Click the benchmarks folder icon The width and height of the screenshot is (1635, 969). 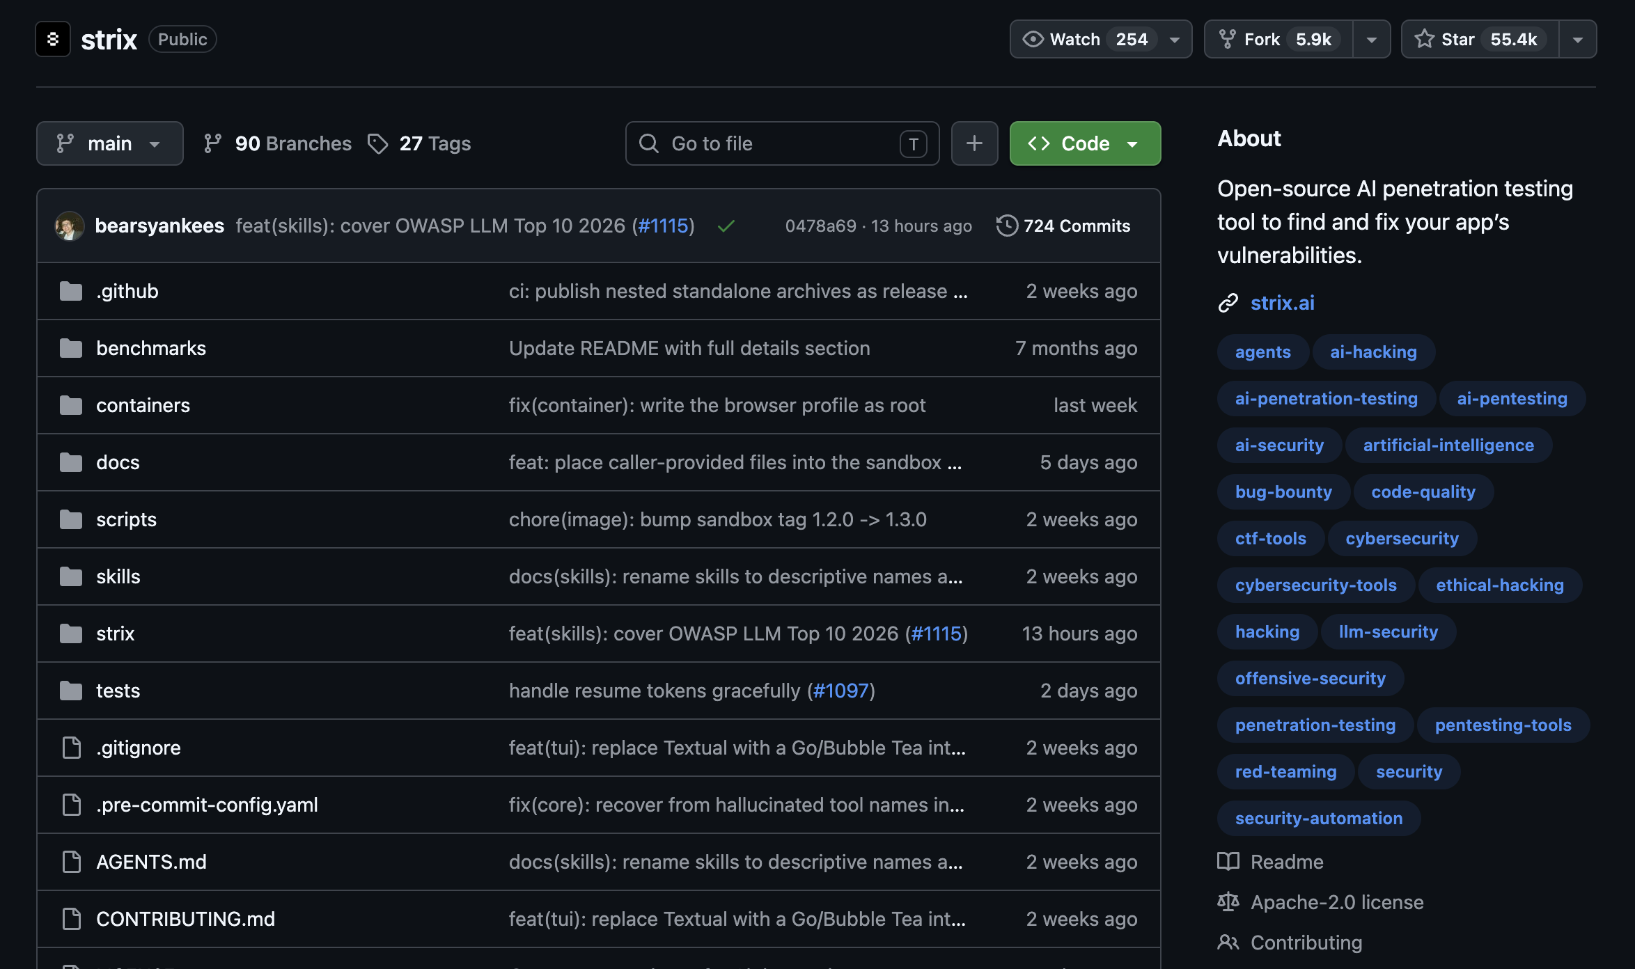pos(71,348)
